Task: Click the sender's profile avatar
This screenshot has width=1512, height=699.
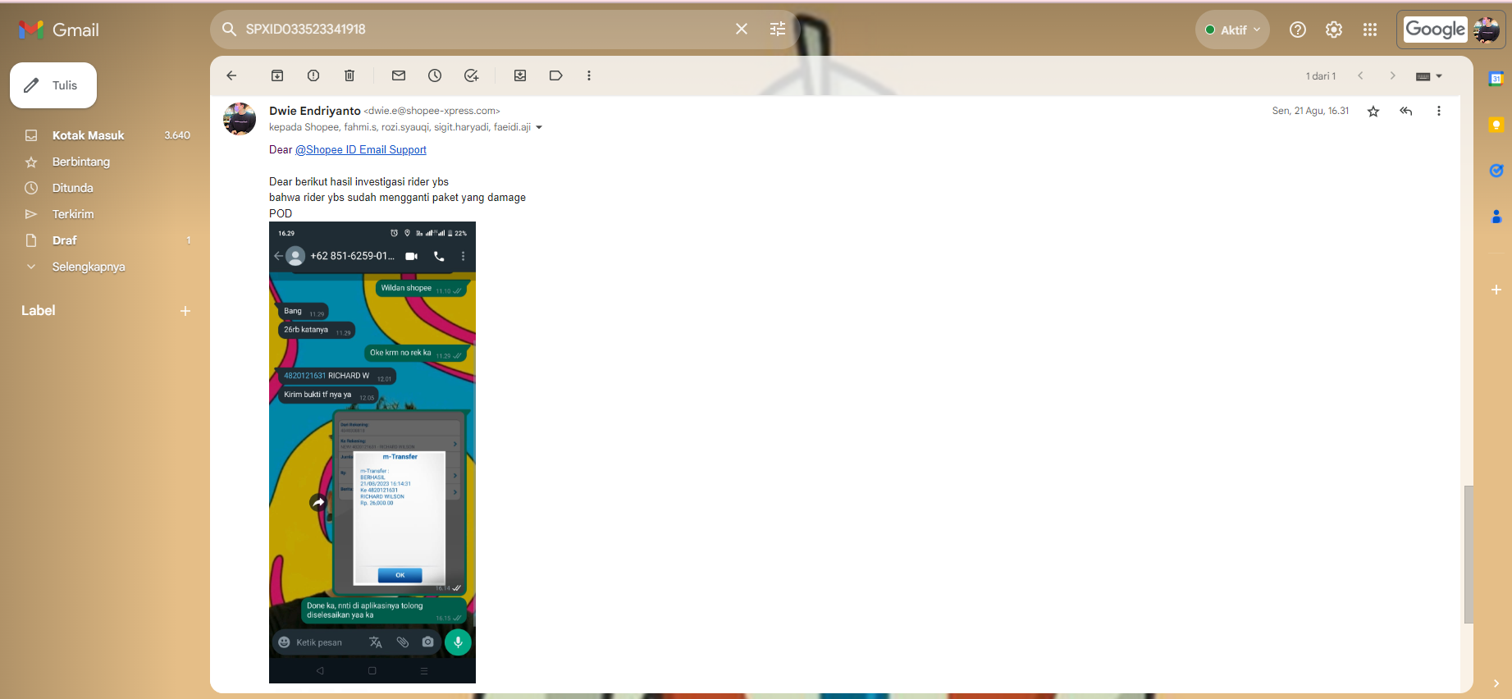Action: coord(240,119)
